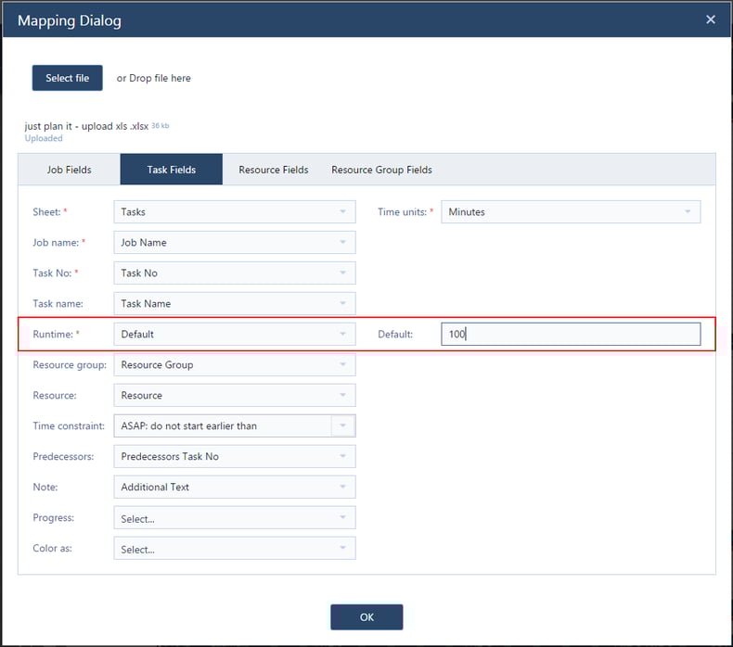
Task: Expand the Note dropdown with Additional Text
Action: (234, 488)
